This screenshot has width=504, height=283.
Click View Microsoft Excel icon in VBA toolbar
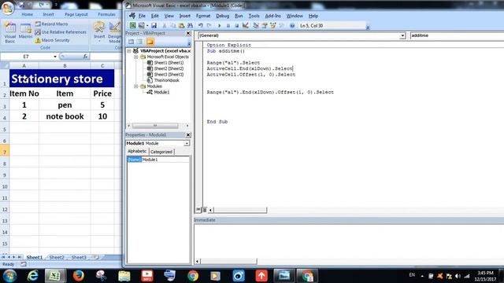pyautogui.click(x=133, y=25)
